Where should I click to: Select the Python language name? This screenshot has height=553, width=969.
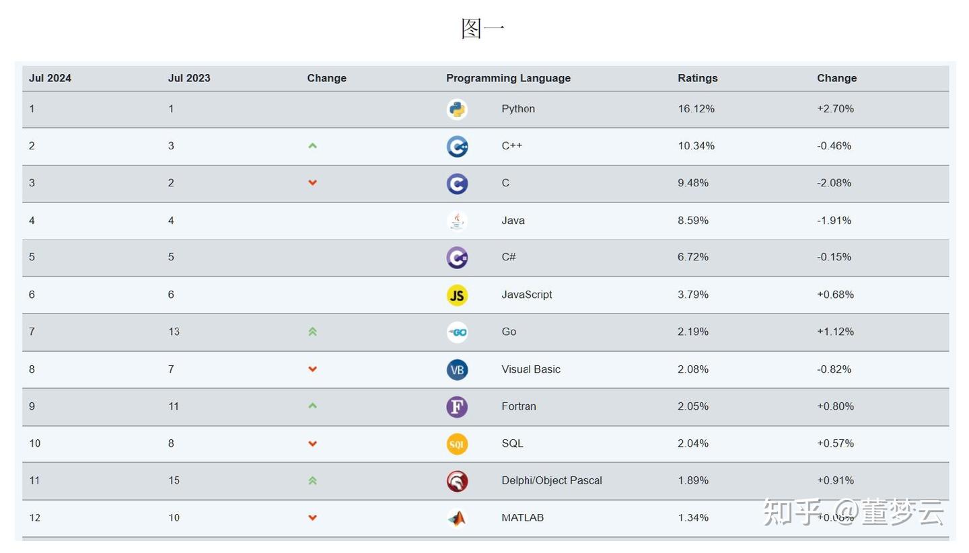(518, 109)
